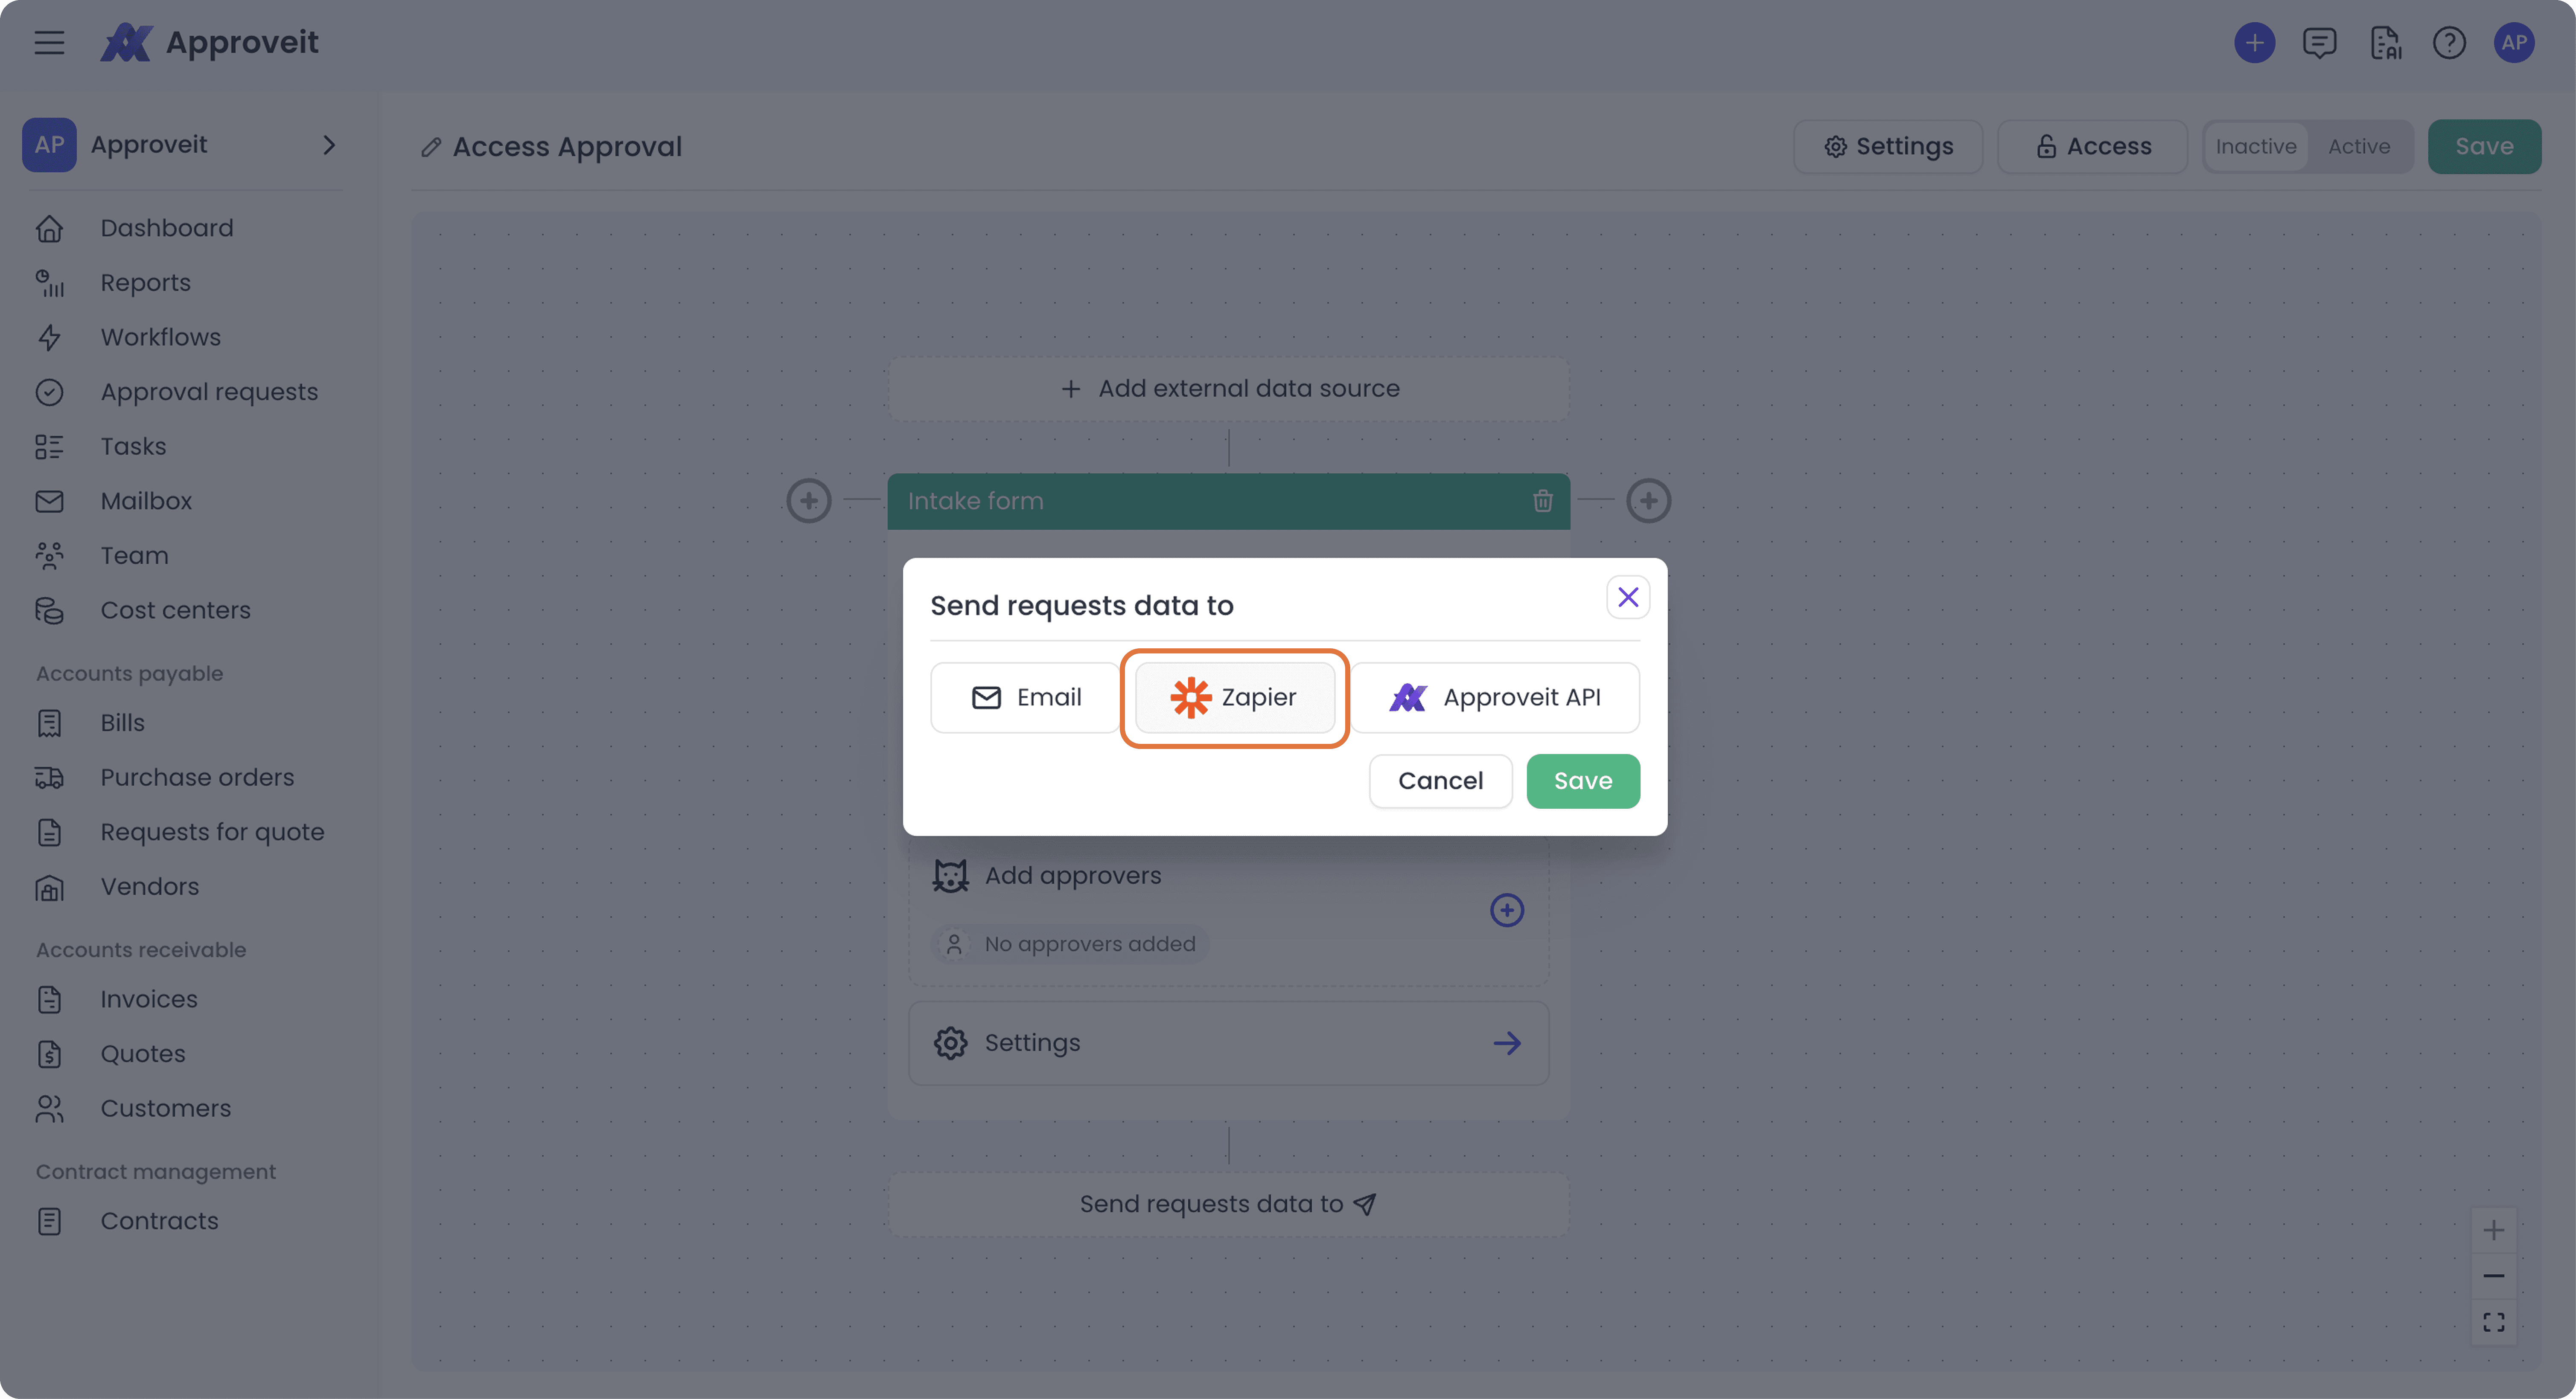Zoom out on the workflow canvas
2576x1399 pixels.
(x=2494, y=1276)
